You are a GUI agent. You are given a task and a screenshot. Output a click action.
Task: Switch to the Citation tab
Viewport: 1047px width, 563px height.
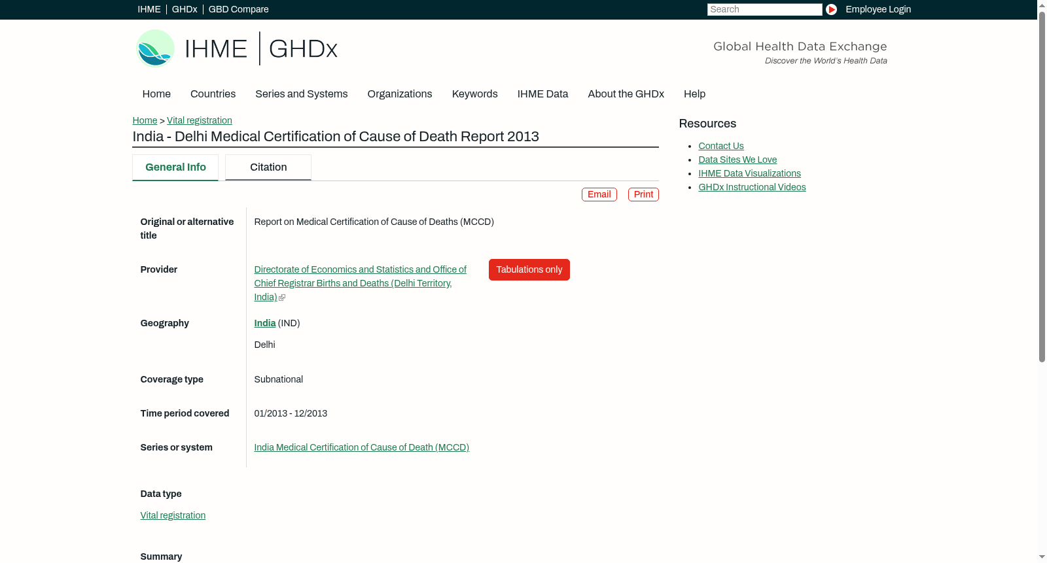click(x=268, y=167)
